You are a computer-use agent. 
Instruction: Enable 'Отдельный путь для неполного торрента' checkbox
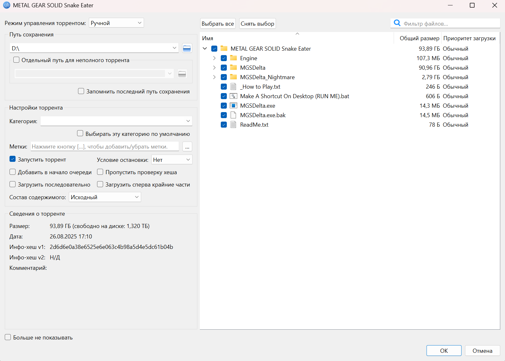[16, 60]
